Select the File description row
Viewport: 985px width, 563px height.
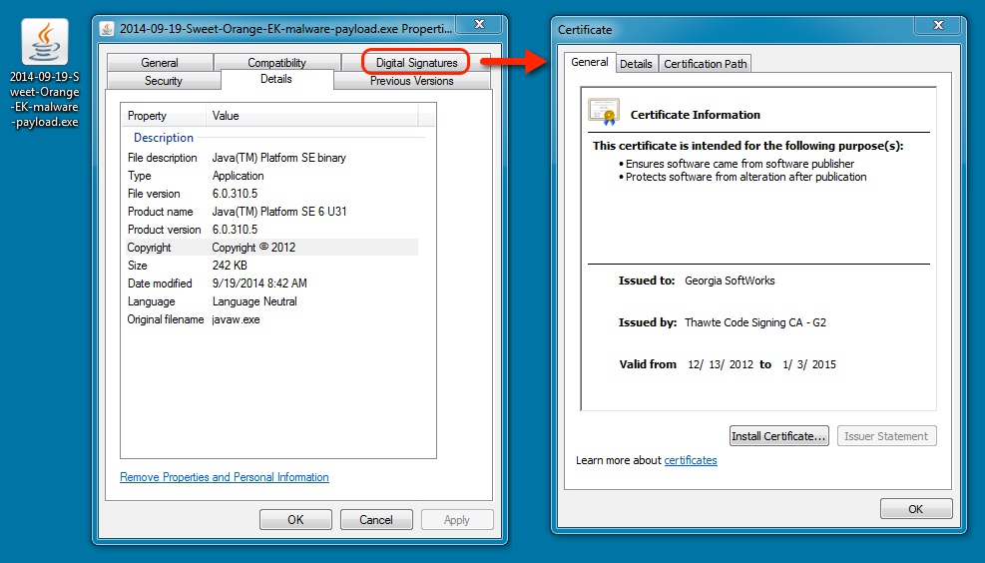271,158
